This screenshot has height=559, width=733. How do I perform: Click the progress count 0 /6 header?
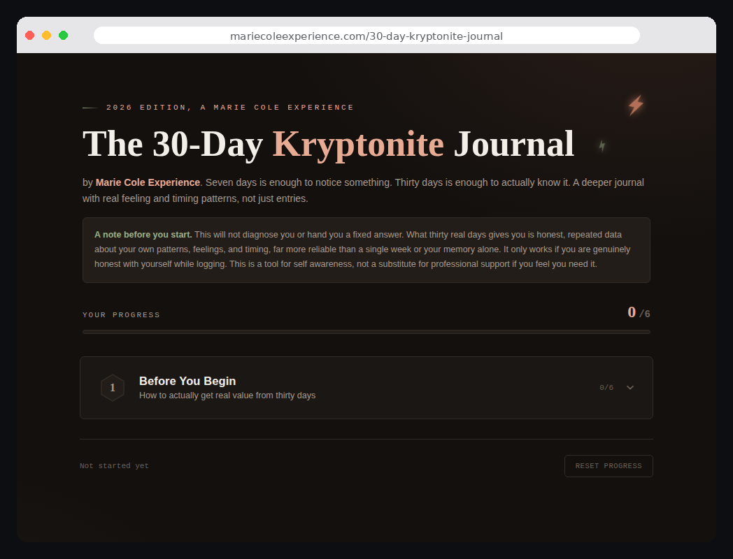(639, 312)
